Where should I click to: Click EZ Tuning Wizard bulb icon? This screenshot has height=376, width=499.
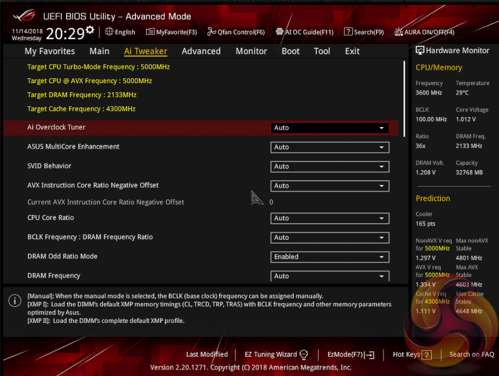pos(303,355)
